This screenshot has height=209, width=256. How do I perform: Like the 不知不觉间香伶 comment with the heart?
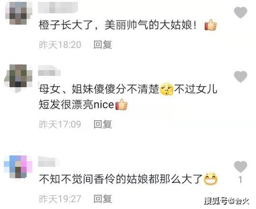coord(240,166)
